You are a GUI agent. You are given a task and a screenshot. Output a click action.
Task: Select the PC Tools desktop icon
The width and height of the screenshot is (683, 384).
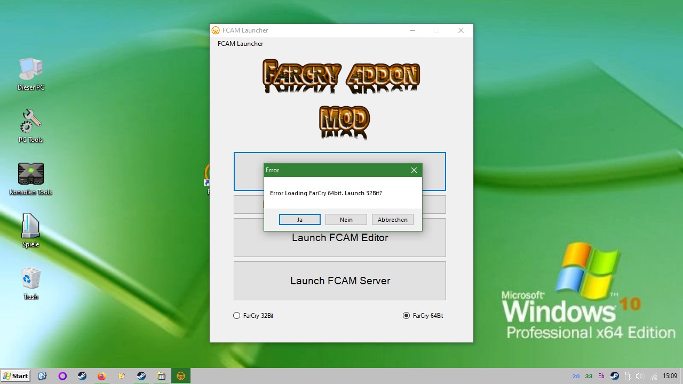point(31,126)
